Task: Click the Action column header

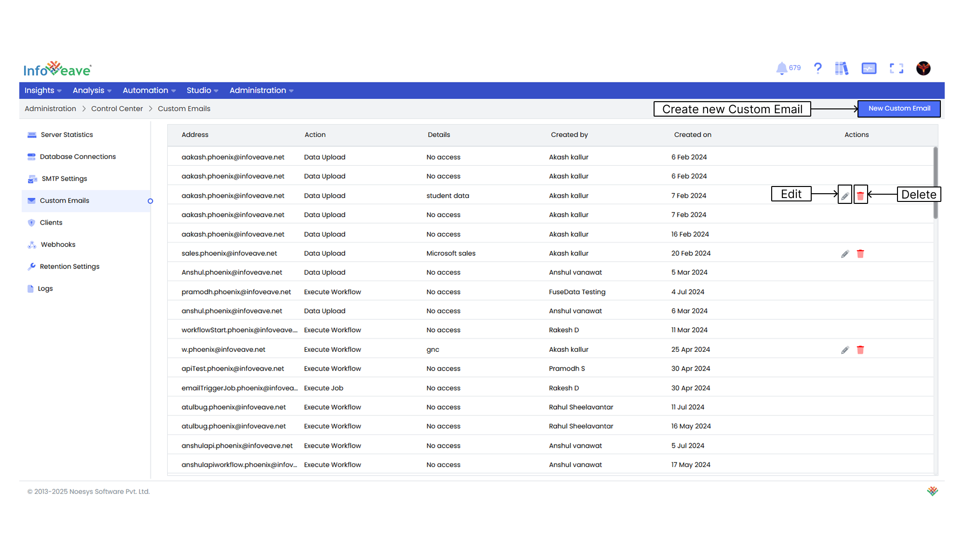Action: (x=315, y=135)
